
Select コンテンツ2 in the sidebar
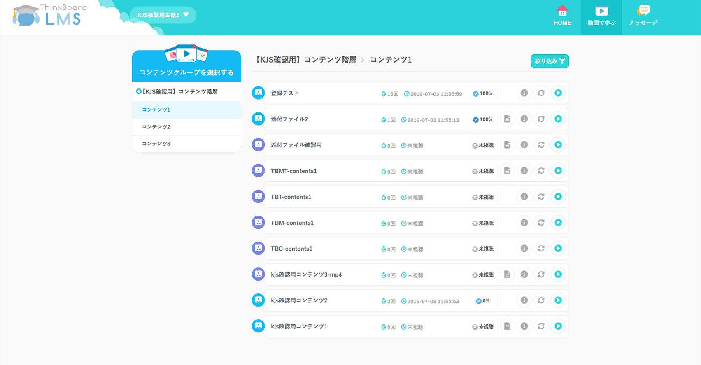(x=186, y=127)
